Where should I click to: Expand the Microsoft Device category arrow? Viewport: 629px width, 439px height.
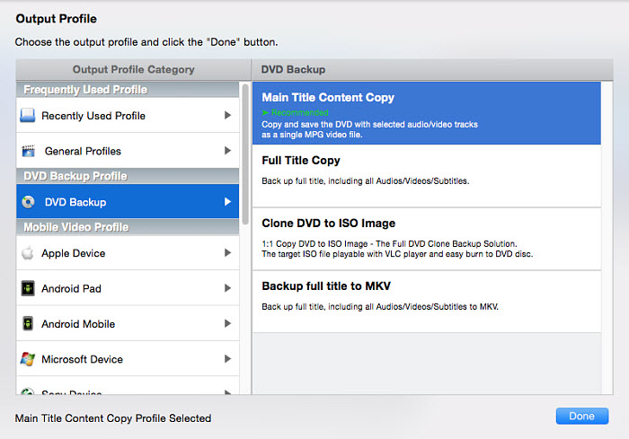coord(227,359)
